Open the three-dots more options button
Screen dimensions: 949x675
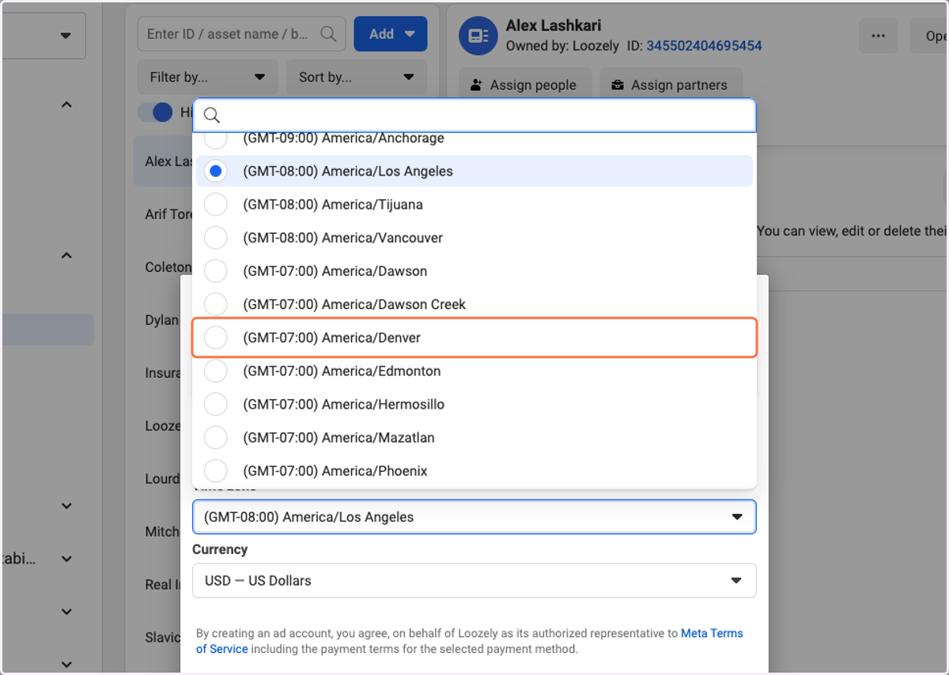pos(878,36)
